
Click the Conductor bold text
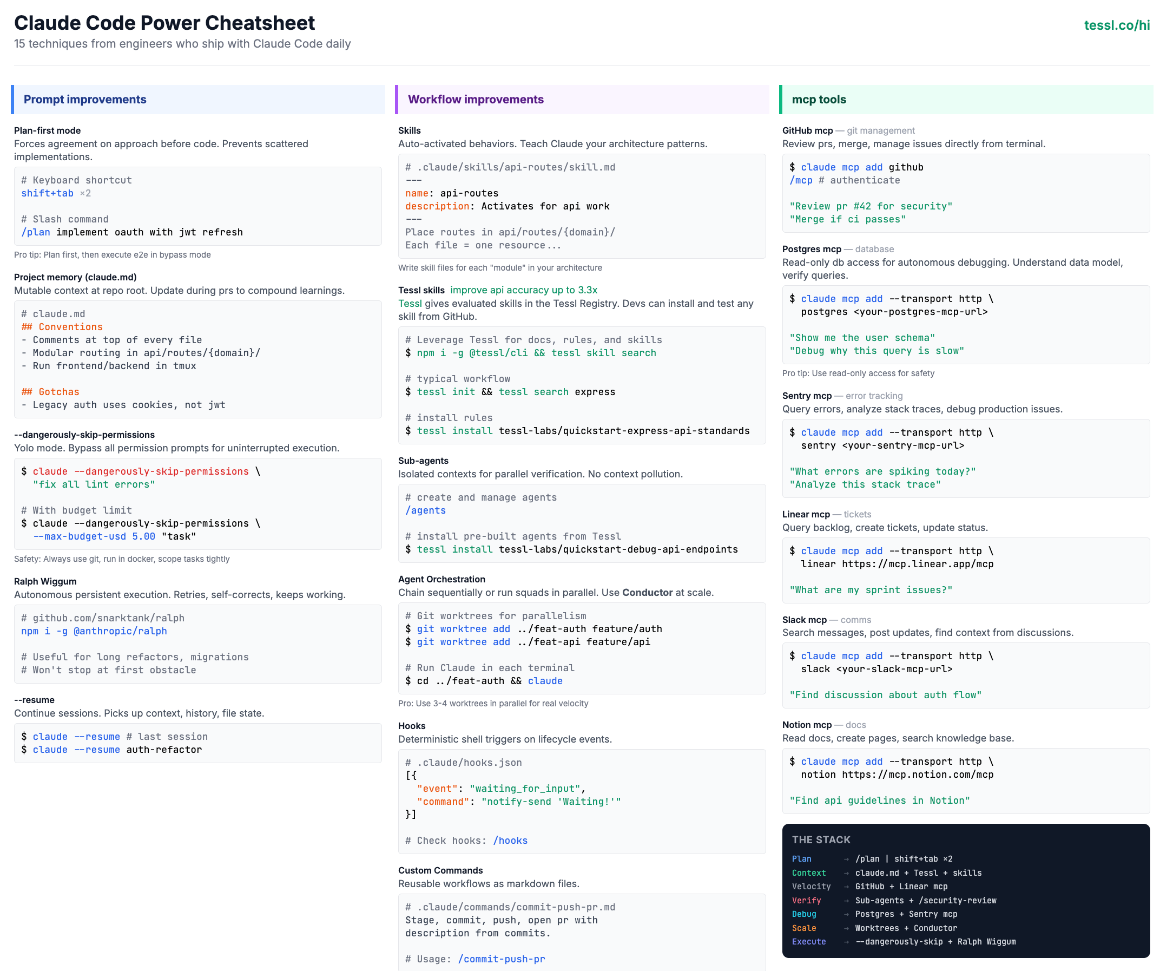coord(647,593)
